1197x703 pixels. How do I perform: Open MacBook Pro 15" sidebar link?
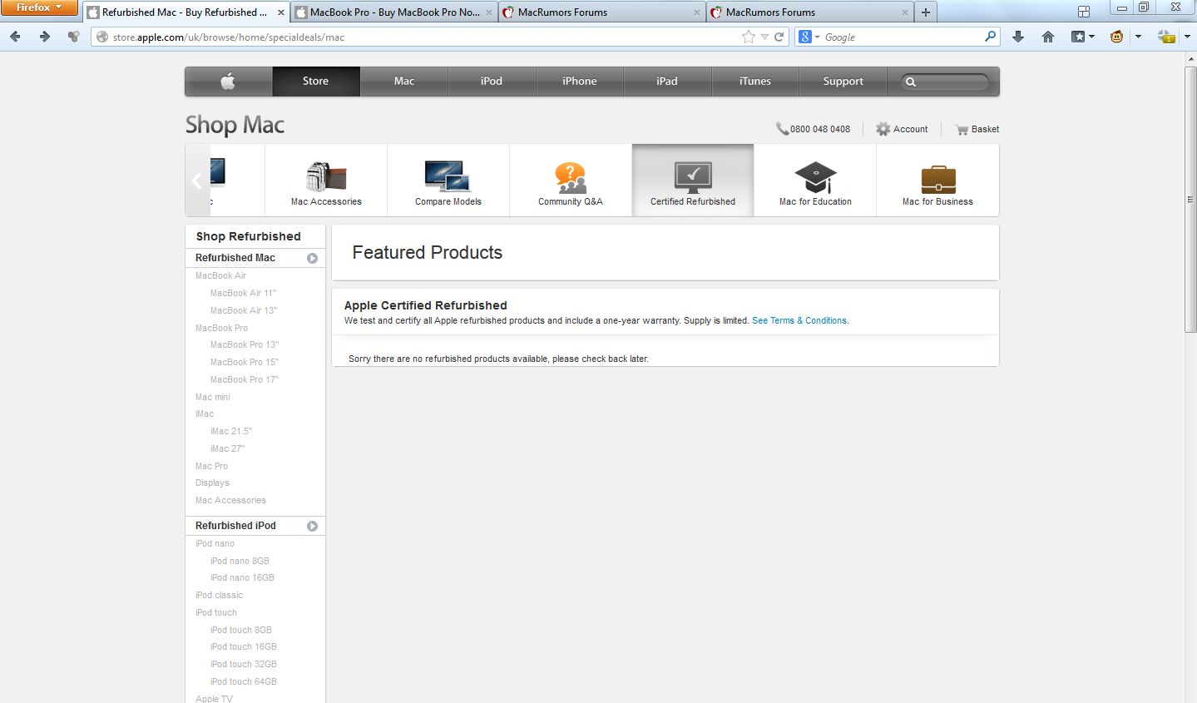pos(245,362)
